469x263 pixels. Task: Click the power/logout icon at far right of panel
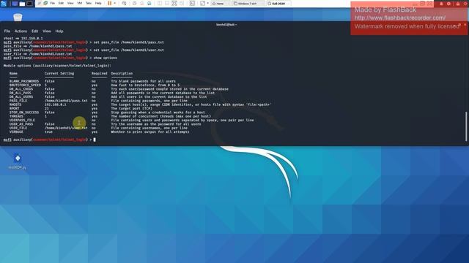click(x=466, y=4)
